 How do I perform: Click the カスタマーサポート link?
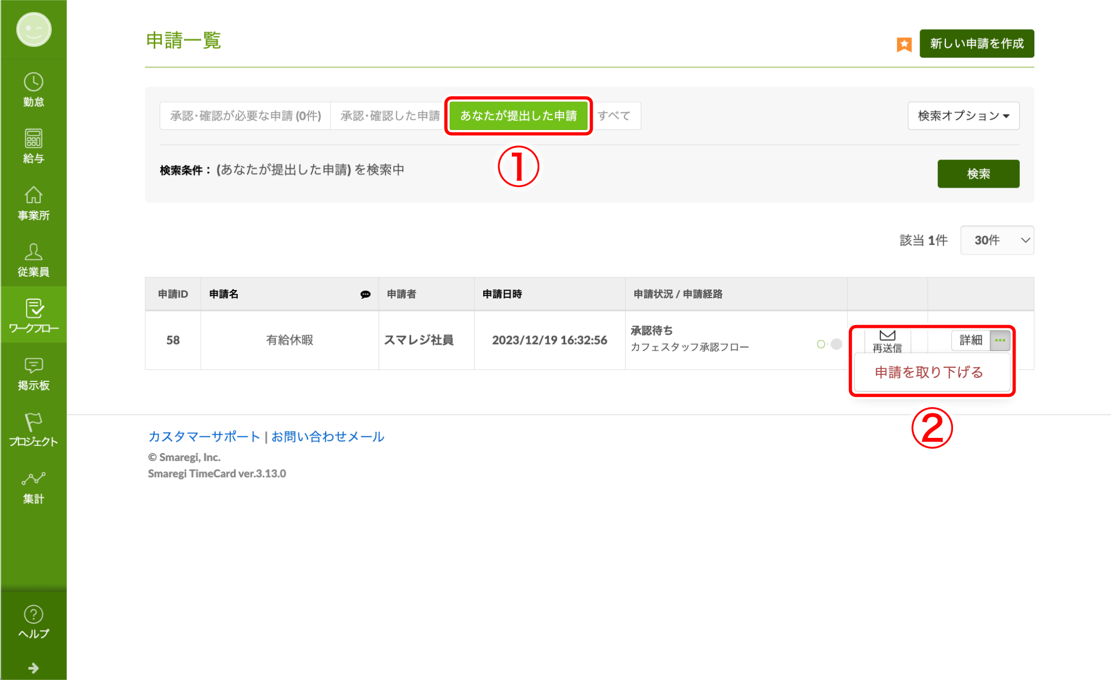204,436
